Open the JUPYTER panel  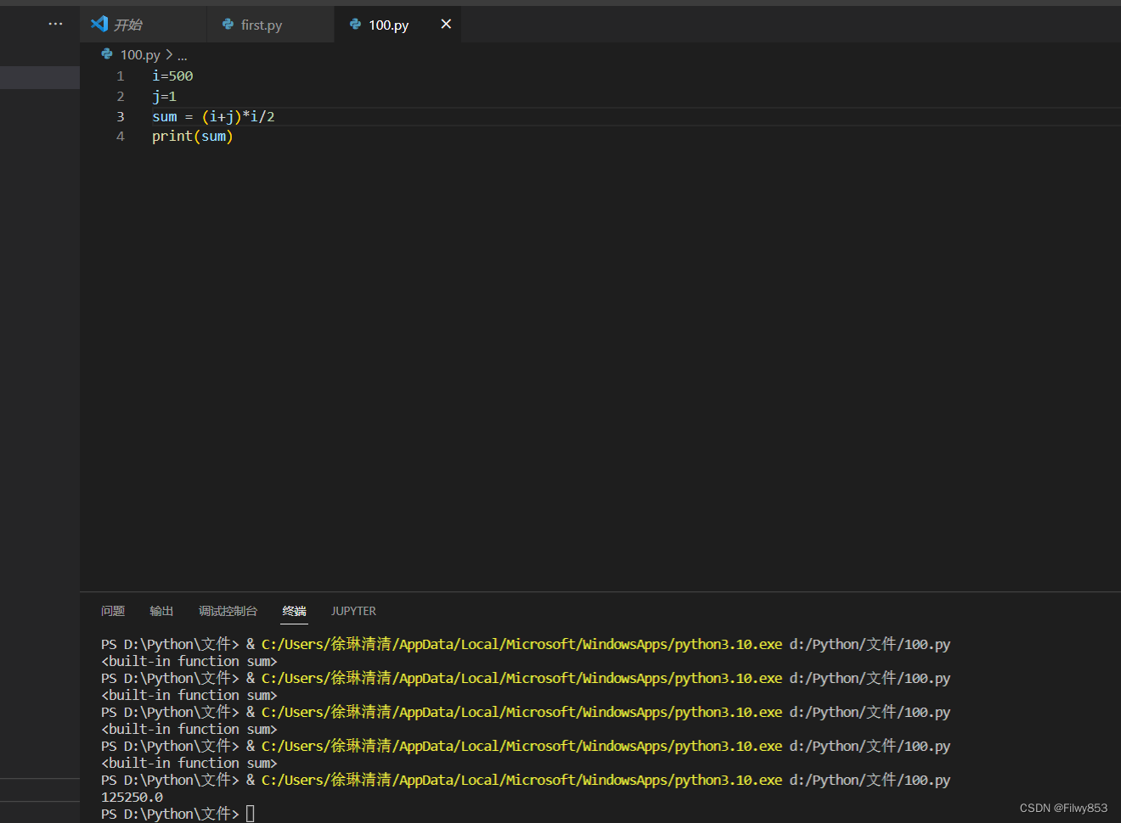pyautogui.click(x=353, y=611)
